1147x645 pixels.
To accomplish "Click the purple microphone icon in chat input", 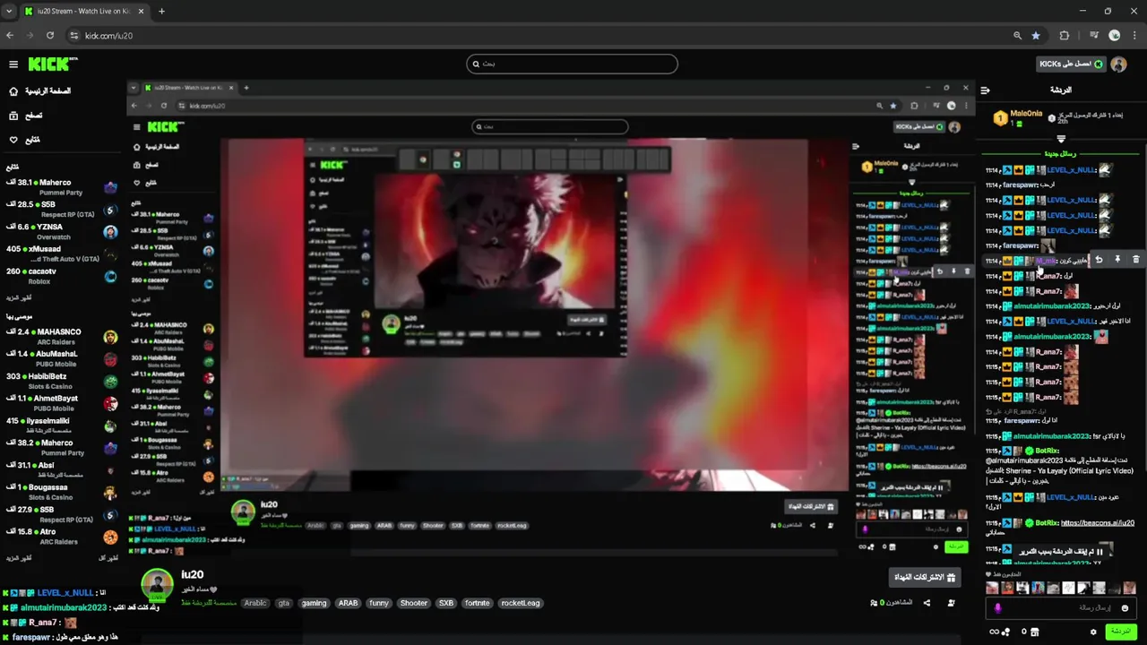I will 998,607.
